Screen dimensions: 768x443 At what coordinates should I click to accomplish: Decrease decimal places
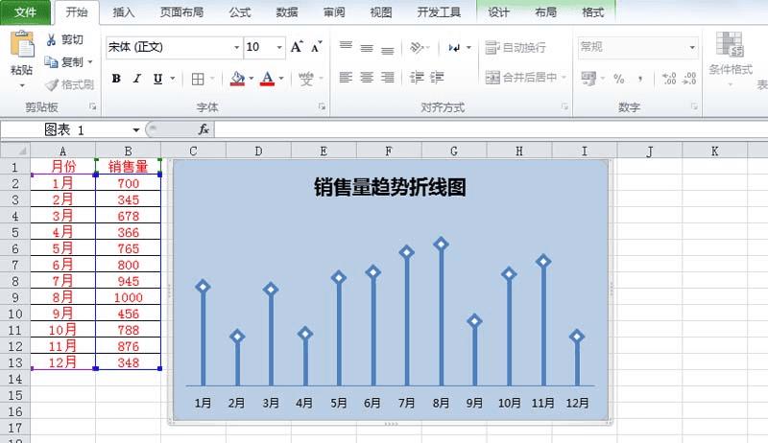point(689,79)
